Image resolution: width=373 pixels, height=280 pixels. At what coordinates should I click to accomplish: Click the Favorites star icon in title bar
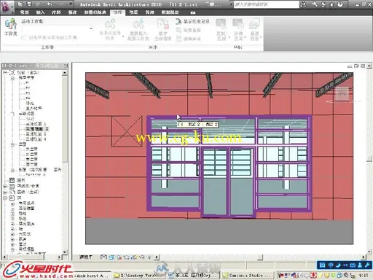pos(331,4)
